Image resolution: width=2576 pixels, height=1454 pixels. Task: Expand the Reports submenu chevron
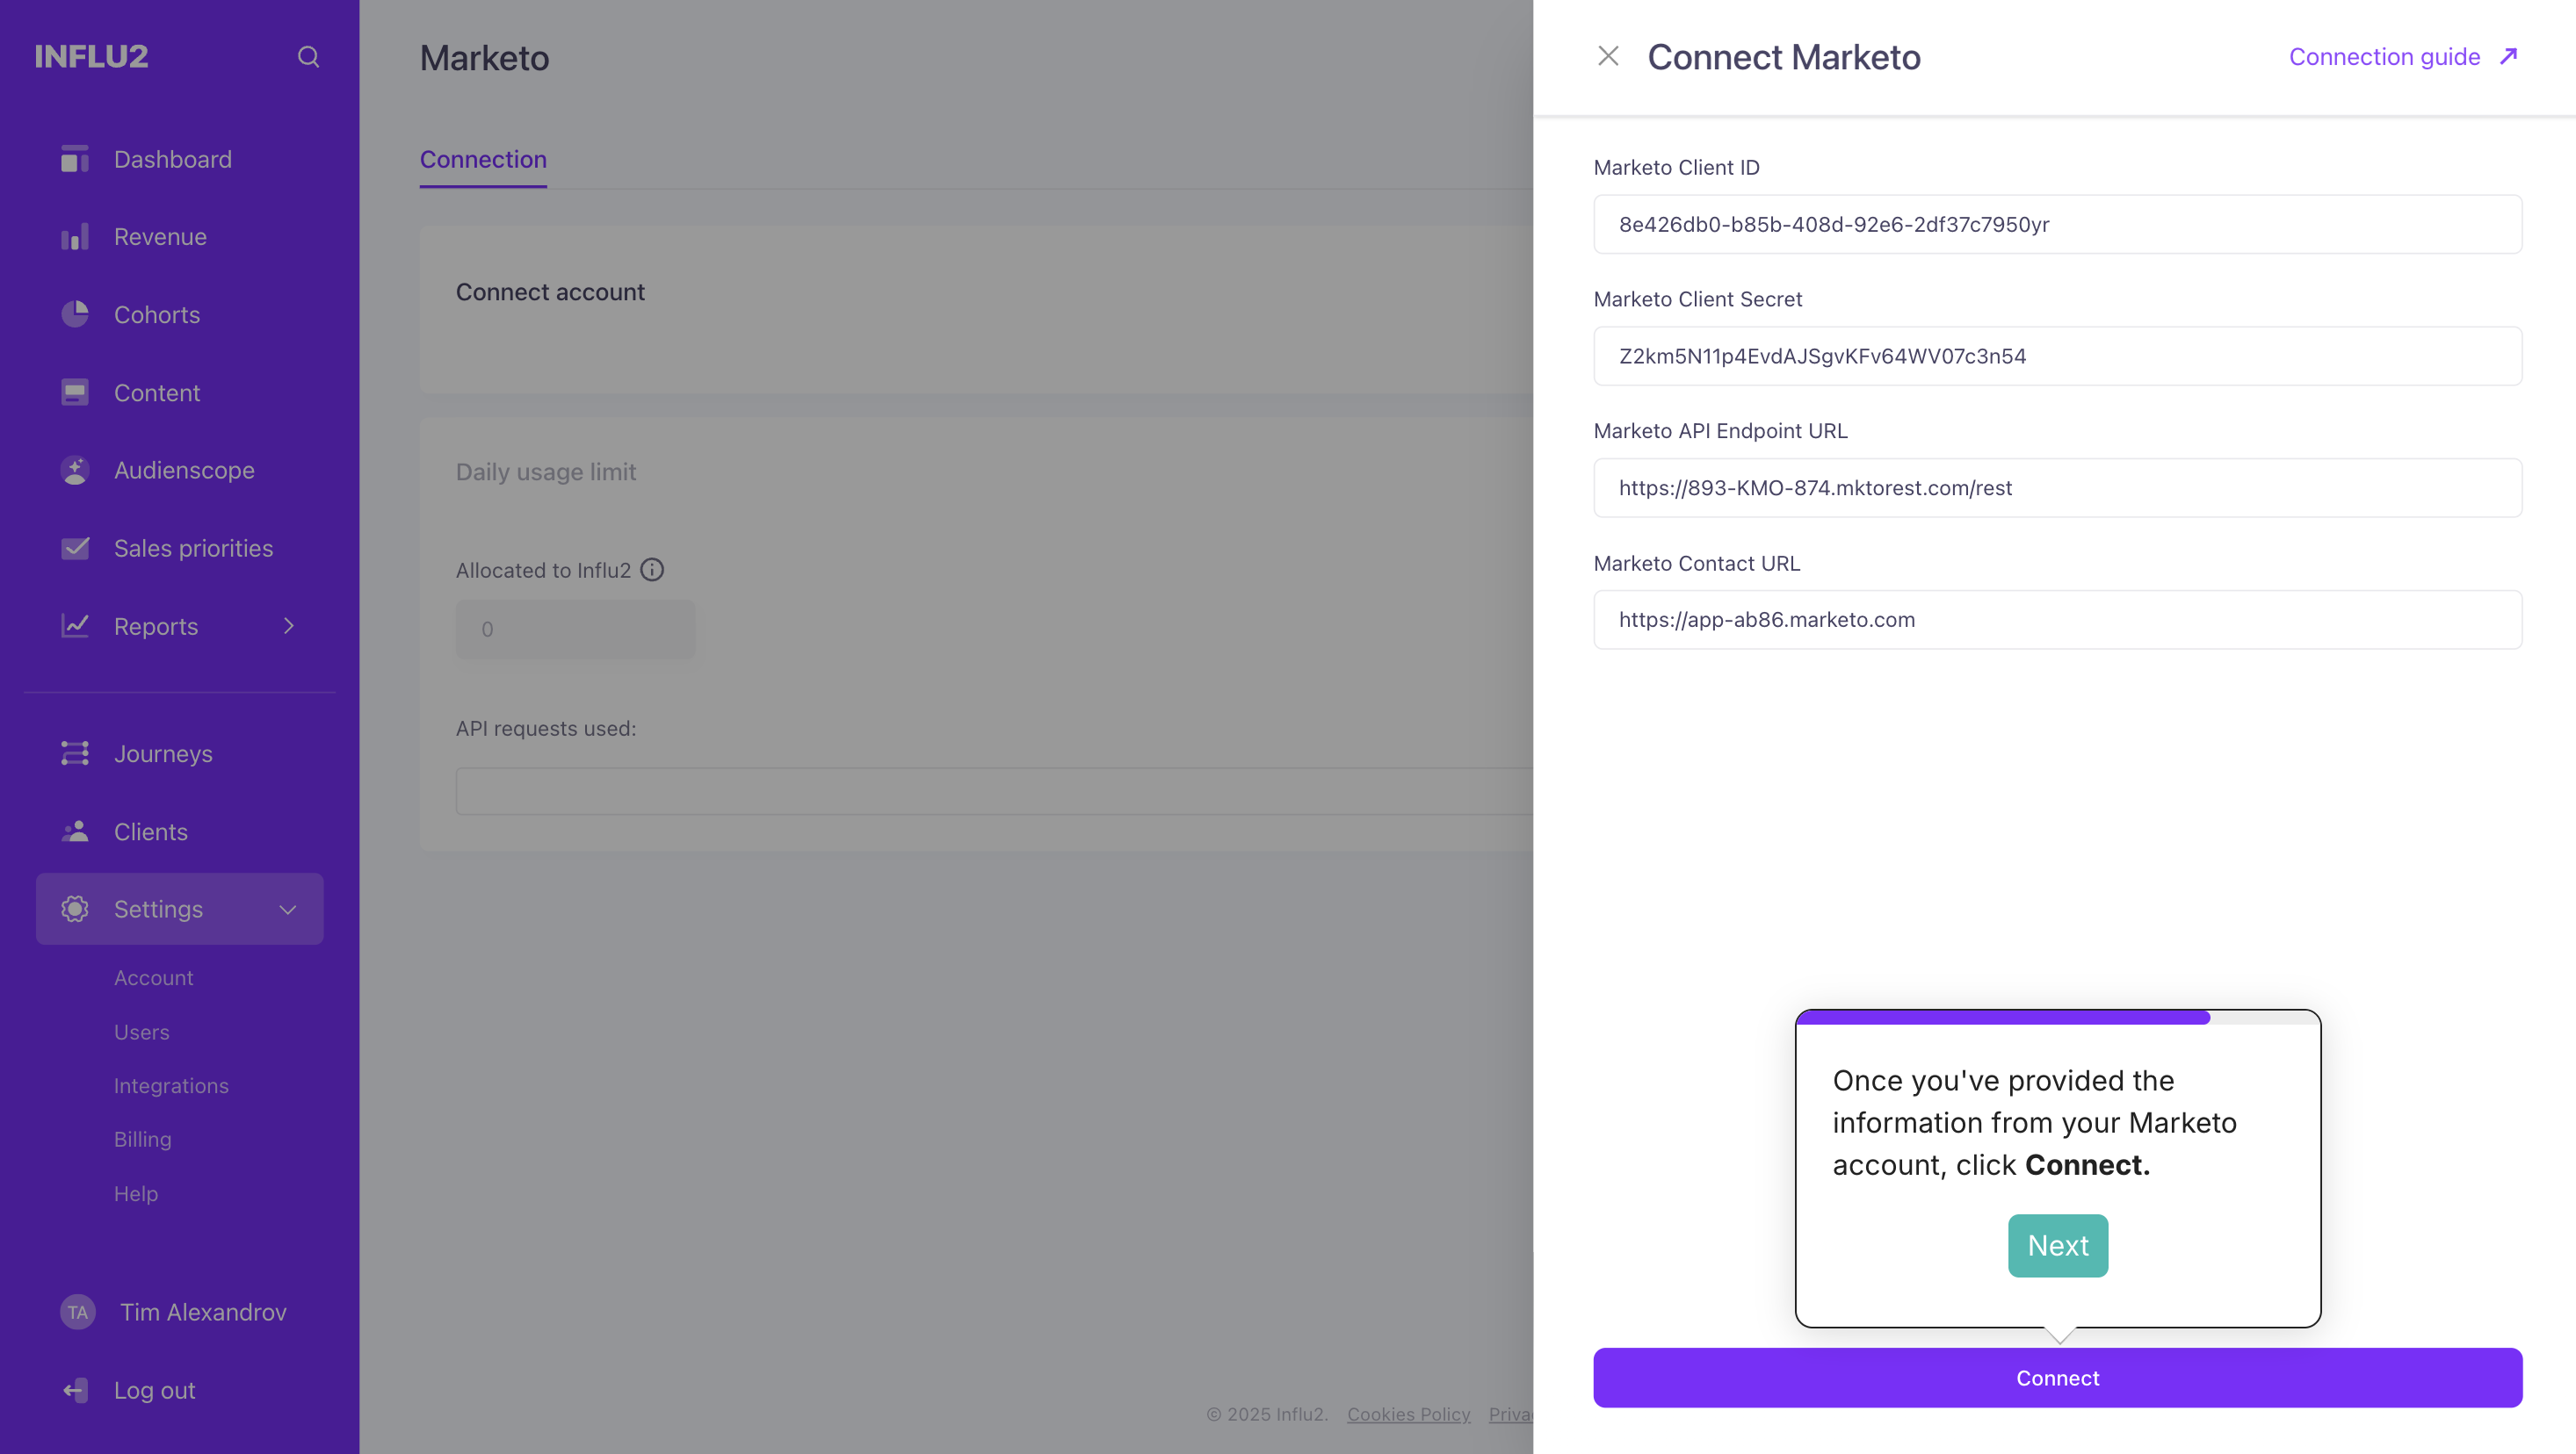click(289, 627)
